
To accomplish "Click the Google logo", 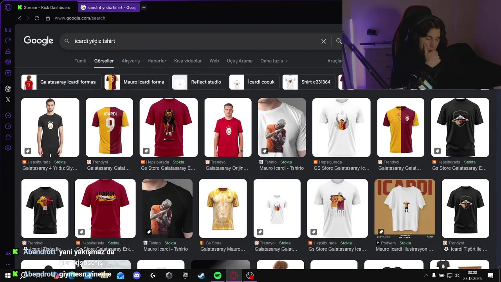I will pos(38,41).
